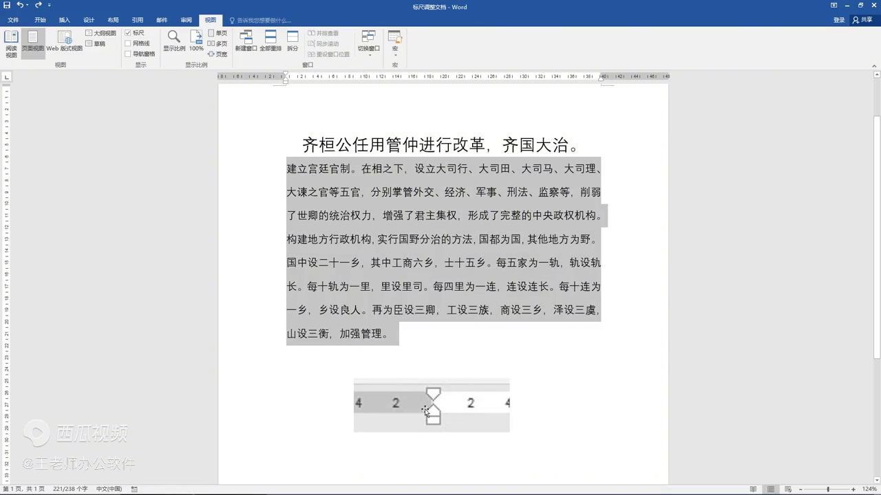Screen dimensions: 881x495
Task: Select 多页 (Multiple Pages) zoom option
Action: tap(217, 43)
